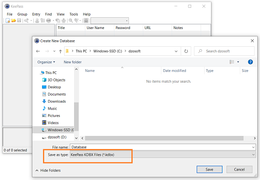The image size is (260, 180).
Task: Select Documents in navigation tree
Action: pos(54,94)
